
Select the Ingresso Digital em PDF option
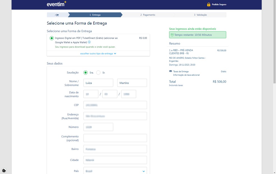pos(52,38)
